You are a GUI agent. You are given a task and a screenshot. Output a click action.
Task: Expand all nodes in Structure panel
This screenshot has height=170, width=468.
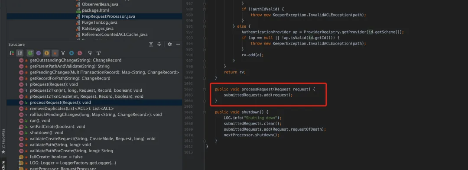tap(151, 45)
